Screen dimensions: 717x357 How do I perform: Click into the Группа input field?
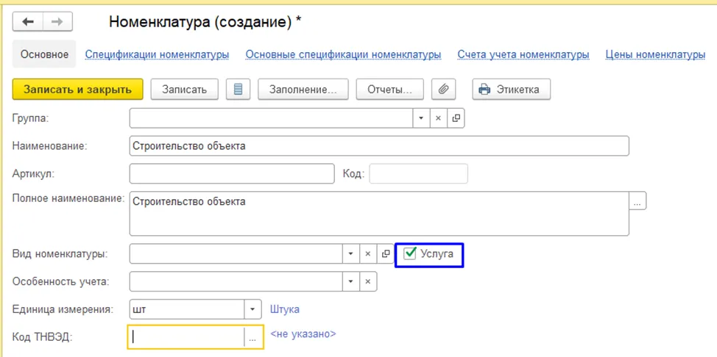(x=271, y=118)
